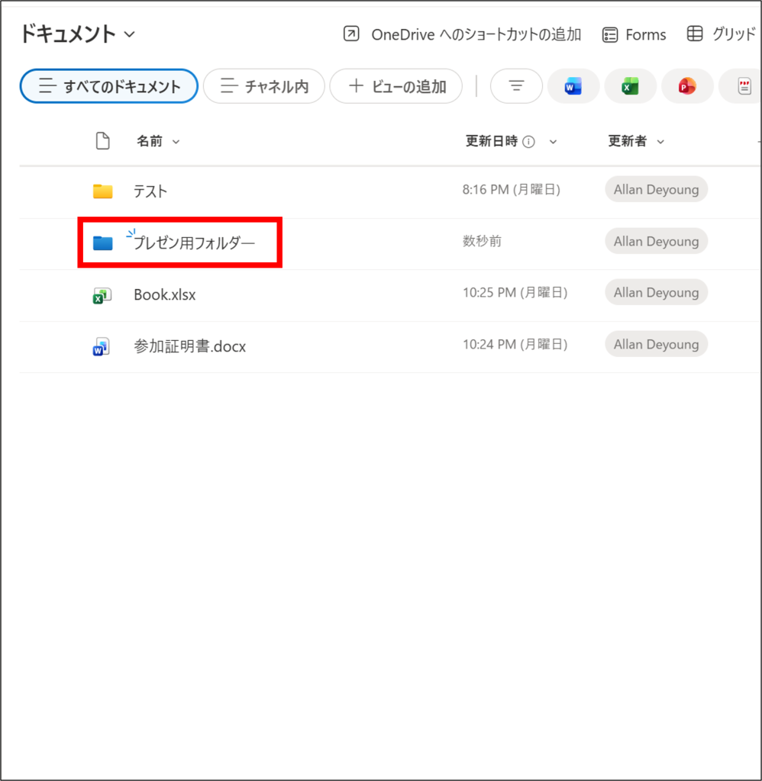Switch to the チャネル内 view
The image size is (762, 781).
click(264, 86)
